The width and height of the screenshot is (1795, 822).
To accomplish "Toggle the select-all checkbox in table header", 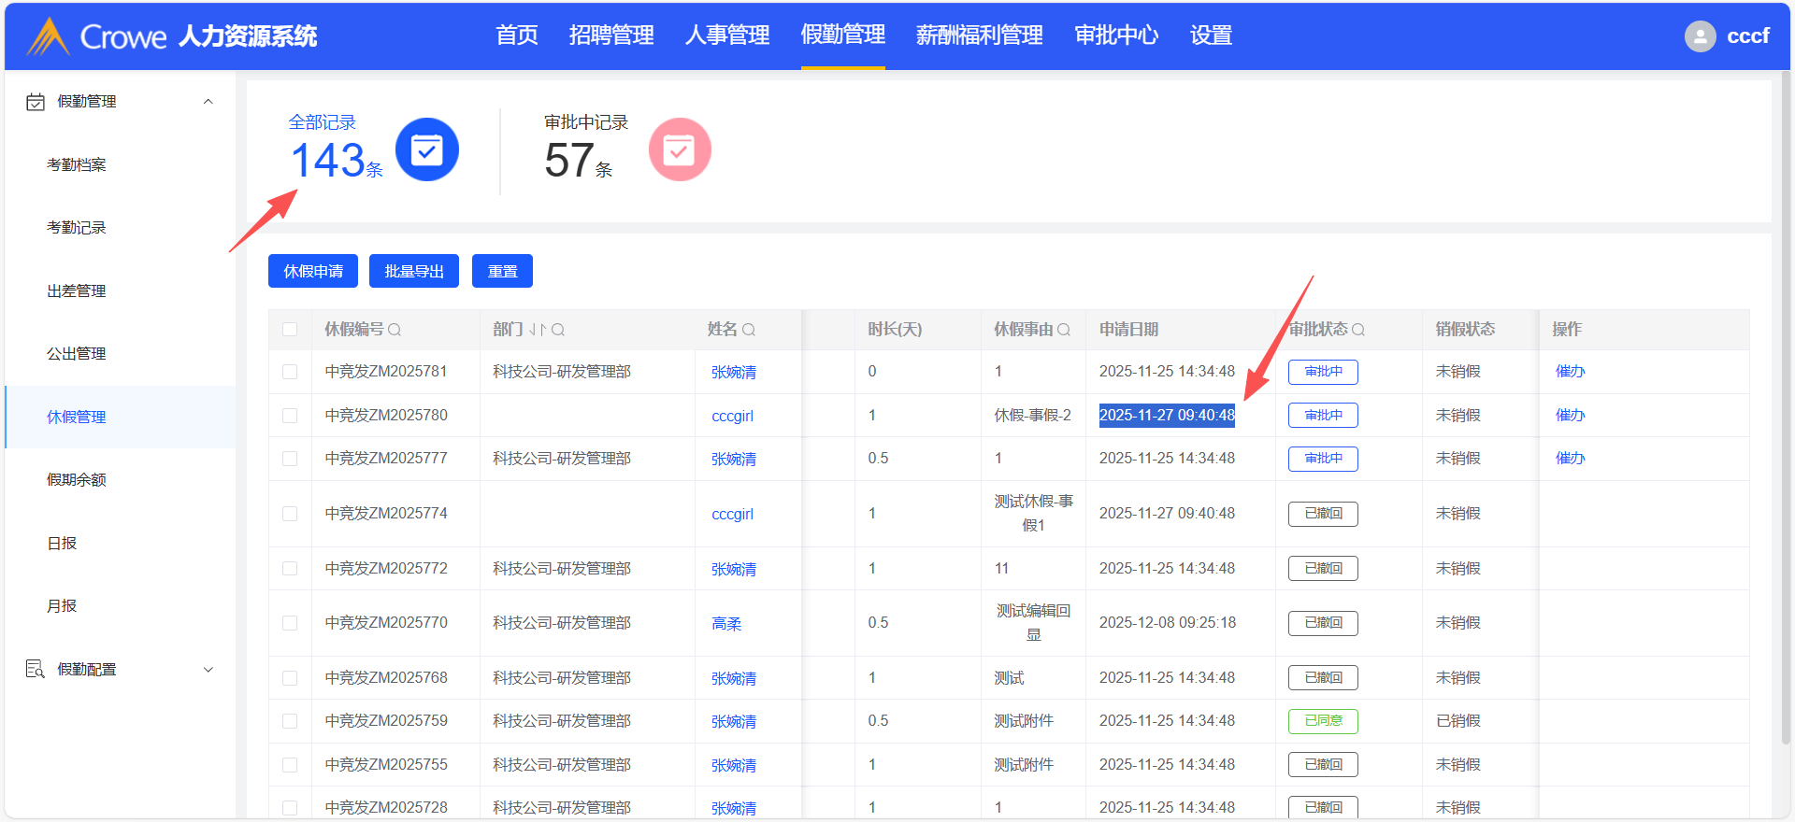I will [x=290, y=330].
